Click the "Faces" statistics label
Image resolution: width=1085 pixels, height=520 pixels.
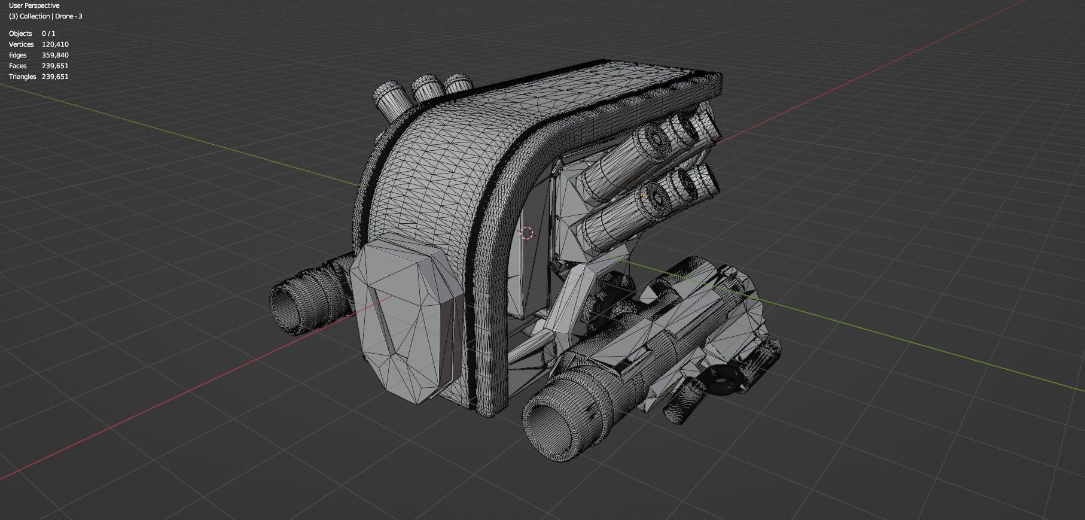point(18,66)
